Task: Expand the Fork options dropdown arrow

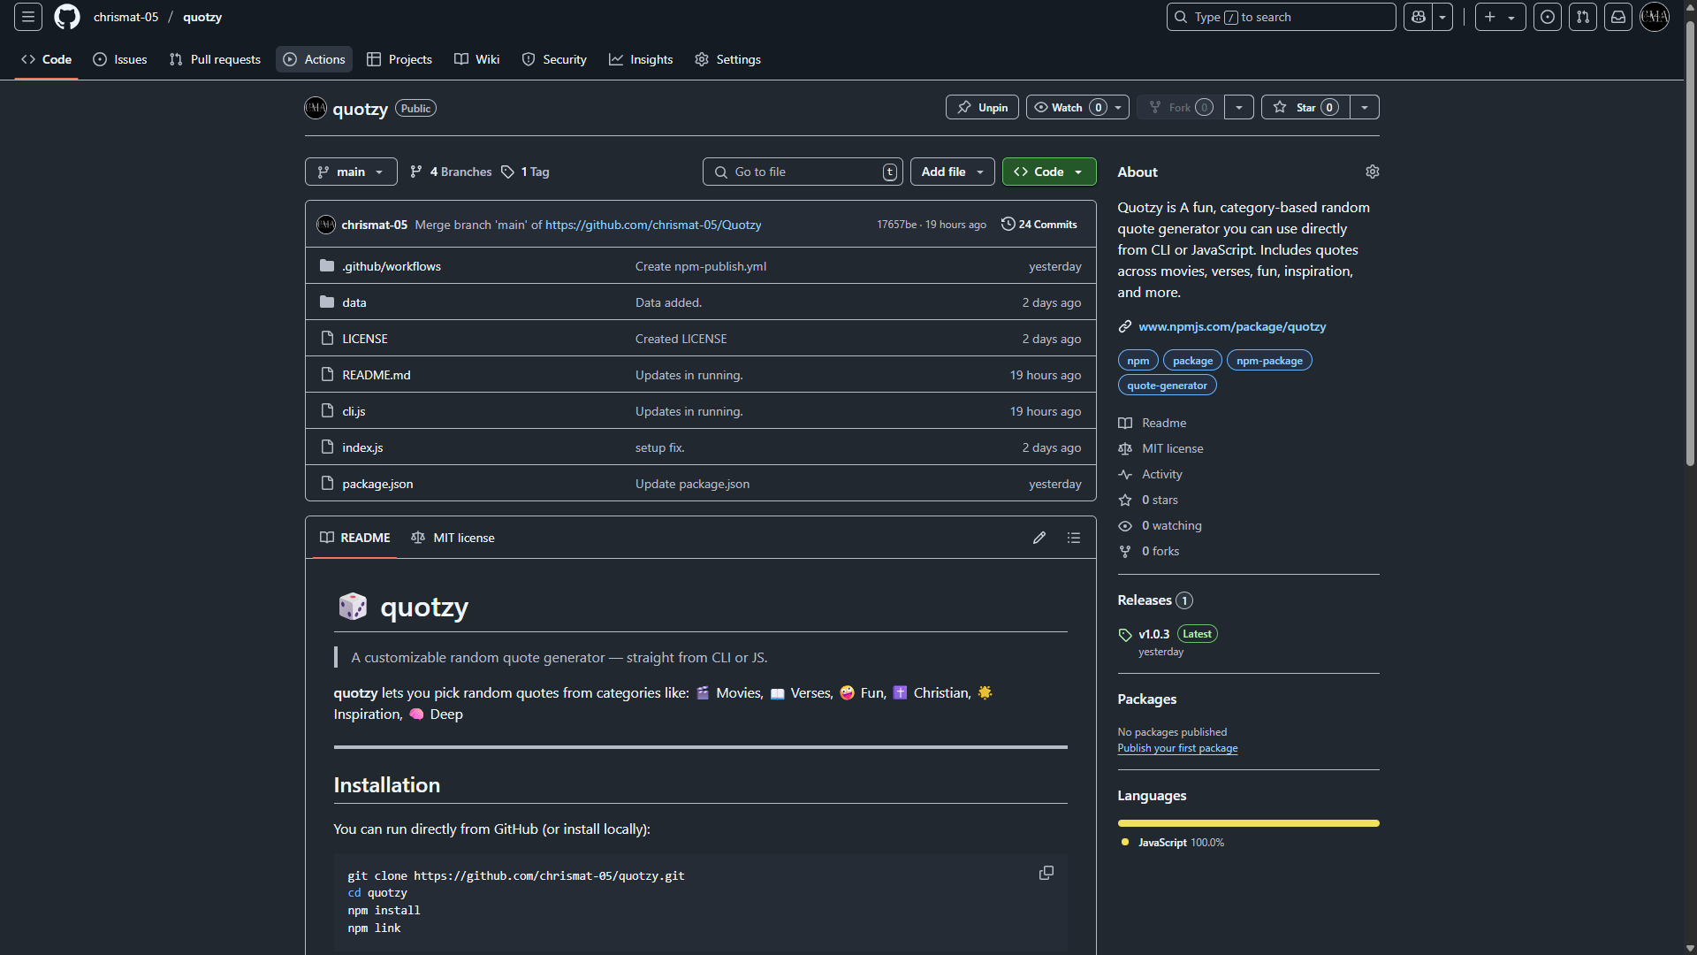Action: click(x=1239, y=107)
